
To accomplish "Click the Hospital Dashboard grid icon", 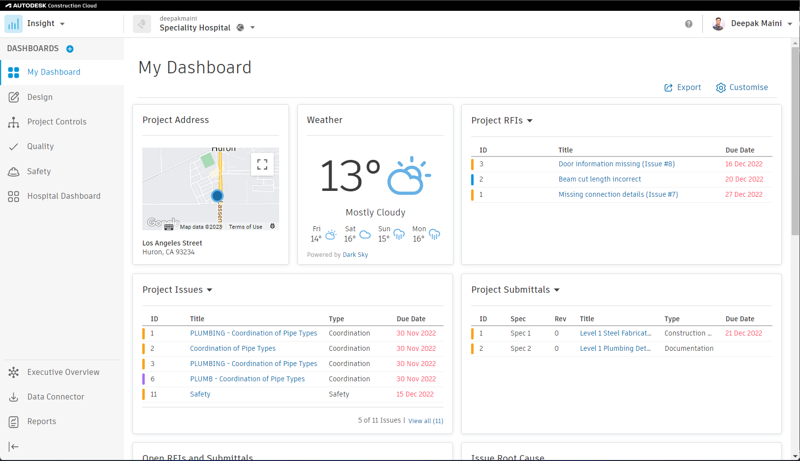I will 14,196.
